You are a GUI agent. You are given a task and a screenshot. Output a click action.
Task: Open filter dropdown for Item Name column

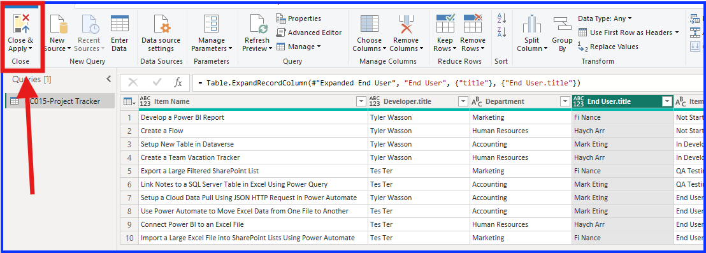point(361,102)
